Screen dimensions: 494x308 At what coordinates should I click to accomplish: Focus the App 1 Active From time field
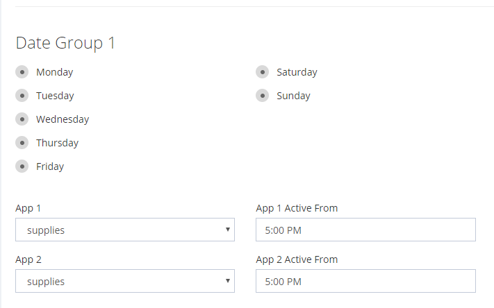365,230
